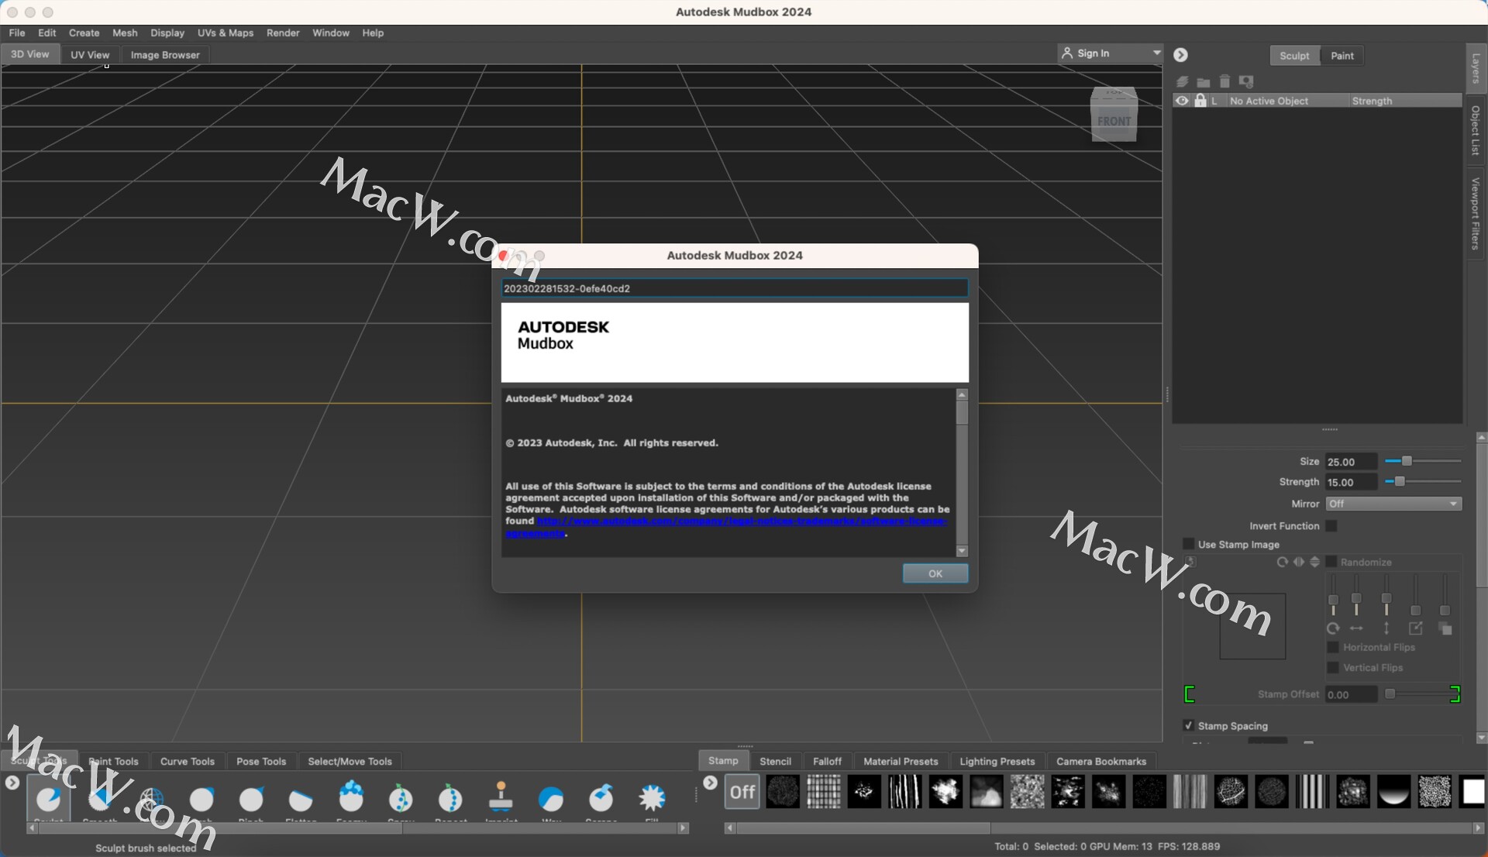Select the Wax brush tool
This screenshot has width=1488, height=857.
pyautogui.click(x=551, y=798)
